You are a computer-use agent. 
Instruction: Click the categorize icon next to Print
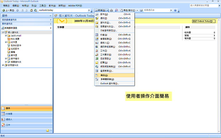click(x=117, y=10)
